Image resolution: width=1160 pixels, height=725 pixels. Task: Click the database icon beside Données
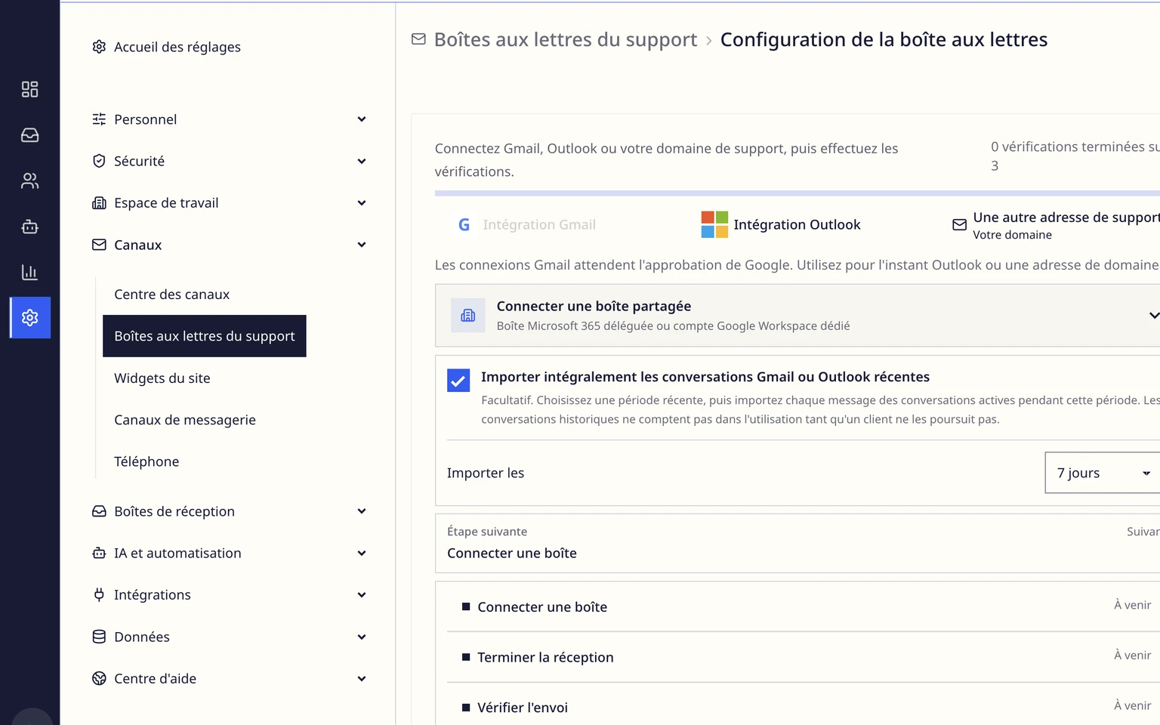click(99, 637)
